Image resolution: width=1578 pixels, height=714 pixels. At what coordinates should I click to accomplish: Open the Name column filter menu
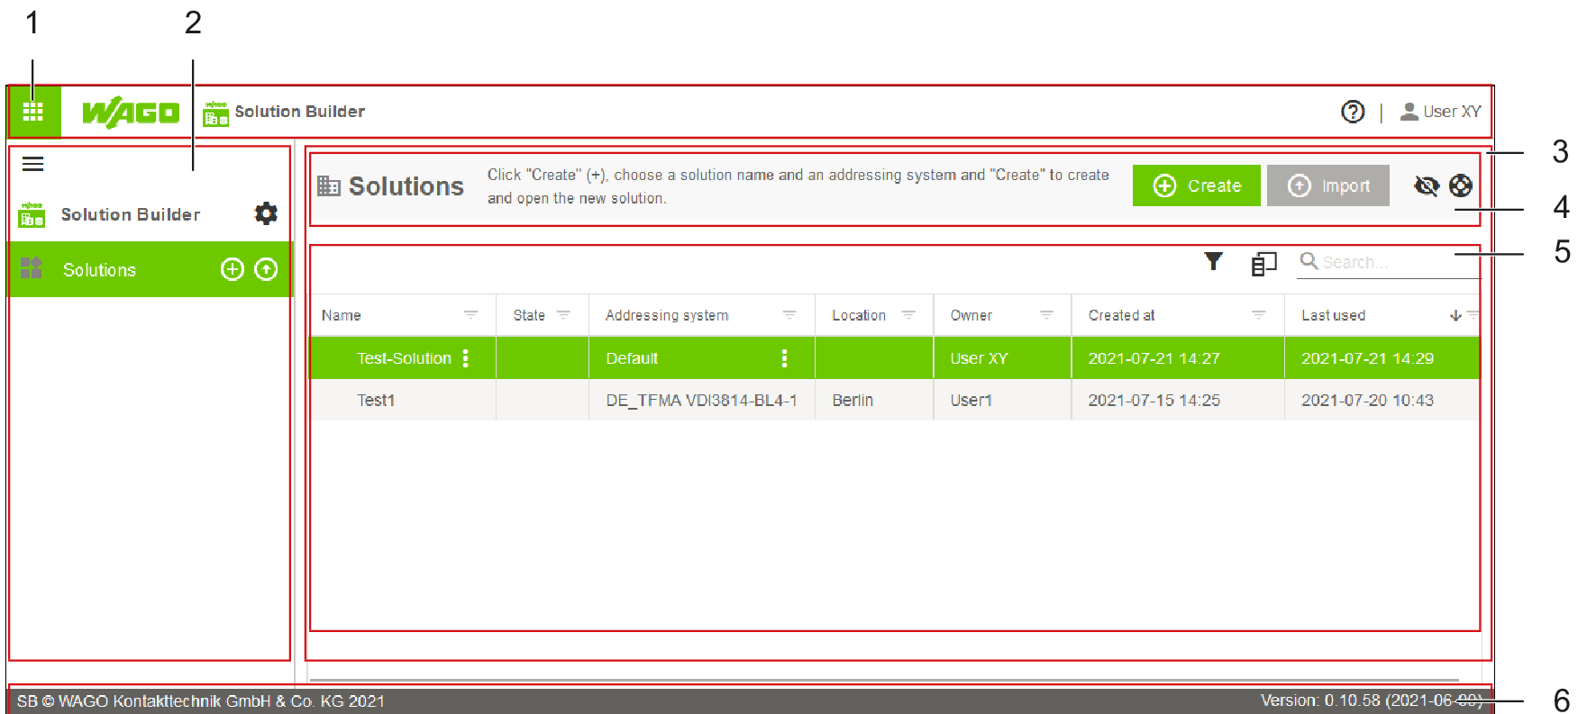point(470,315)
